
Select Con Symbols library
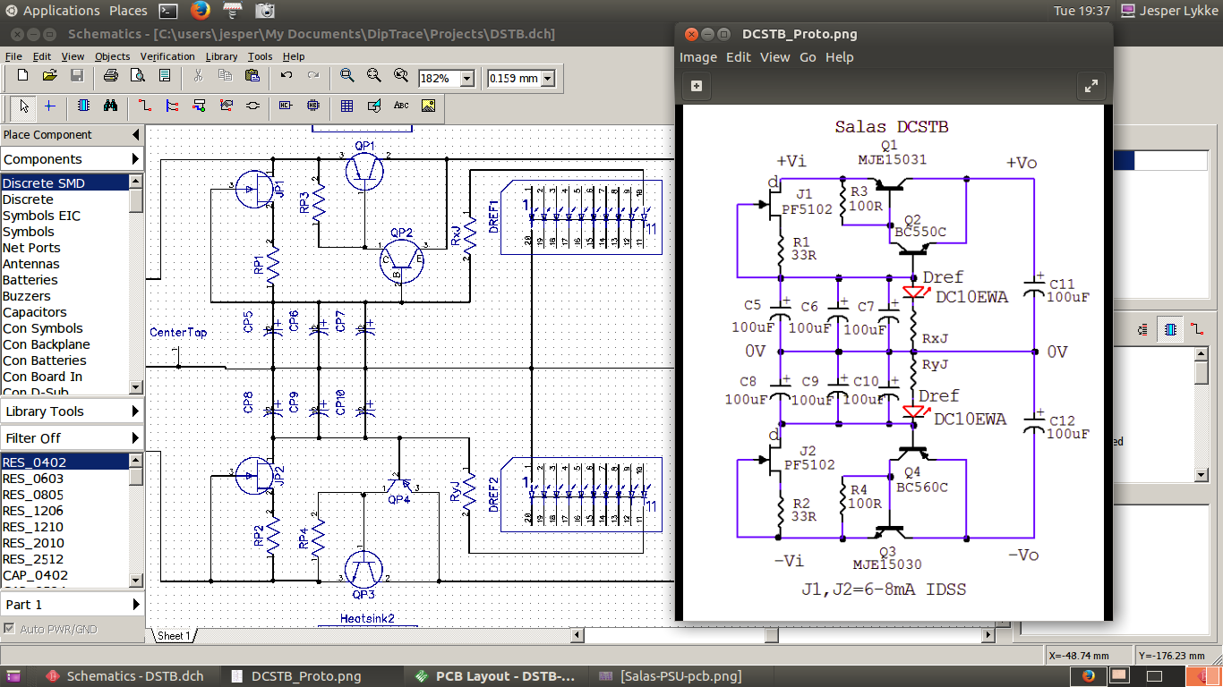click(x=64, y=328)
